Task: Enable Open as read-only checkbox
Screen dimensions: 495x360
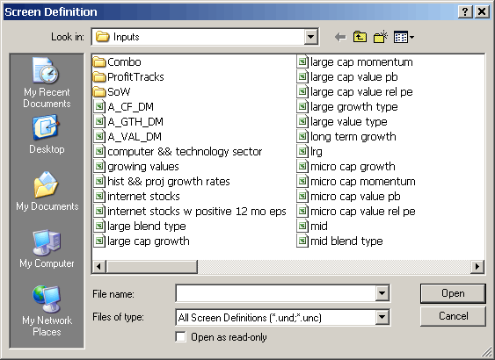Action: (x=181, y=337)
